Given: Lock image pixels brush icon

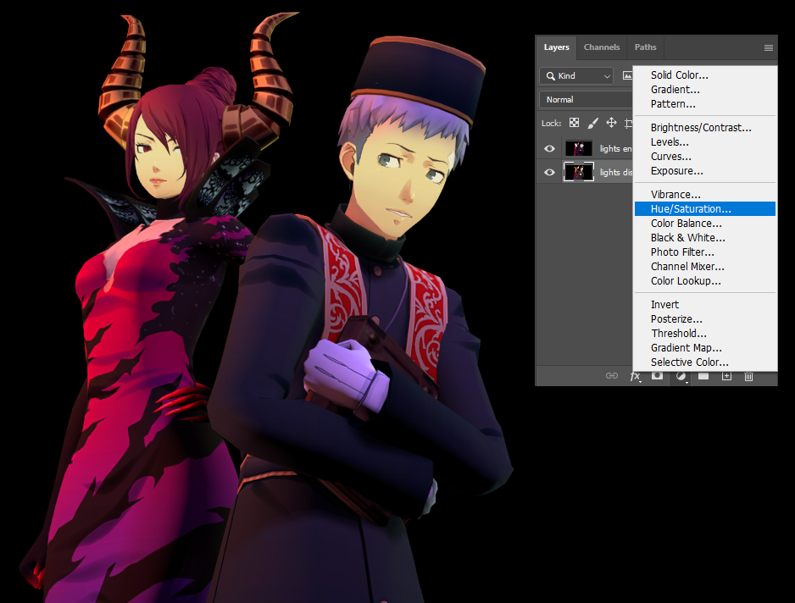Looking at the screenshot, I should pos(592,123).
